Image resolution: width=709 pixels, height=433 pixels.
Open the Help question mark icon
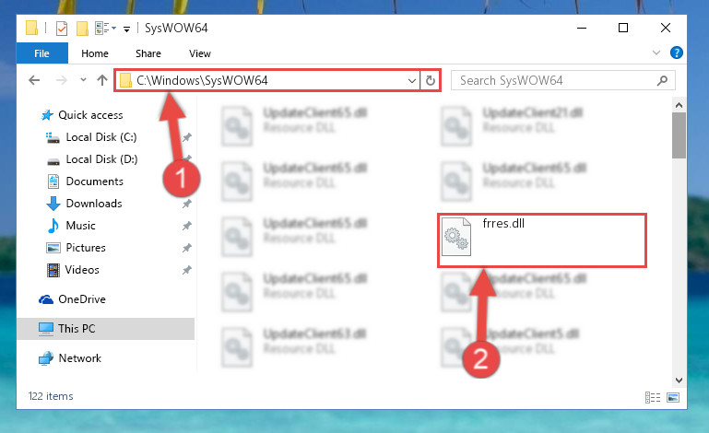[x=677, y=53]
